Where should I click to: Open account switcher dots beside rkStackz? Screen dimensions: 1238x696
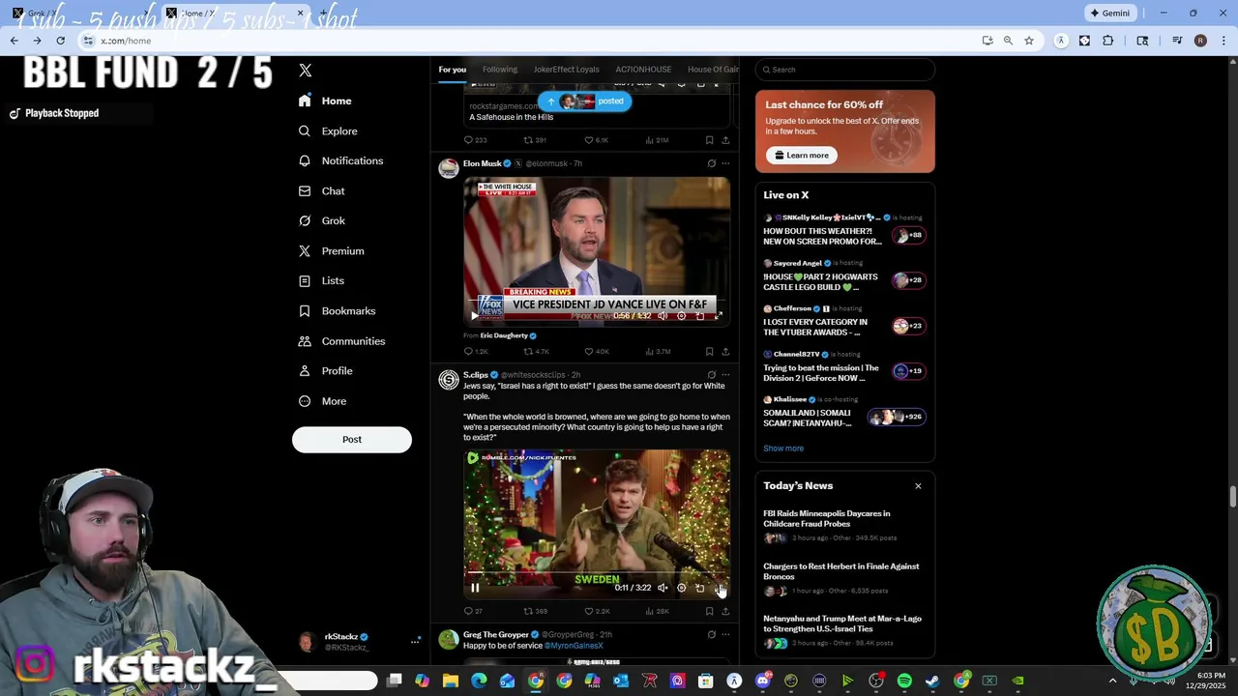coord(415,642)
